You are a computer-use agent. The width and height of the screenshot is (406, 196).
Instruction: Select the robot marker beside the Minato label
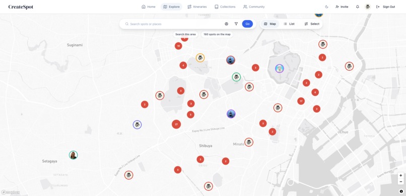click(x=249, y=142)
